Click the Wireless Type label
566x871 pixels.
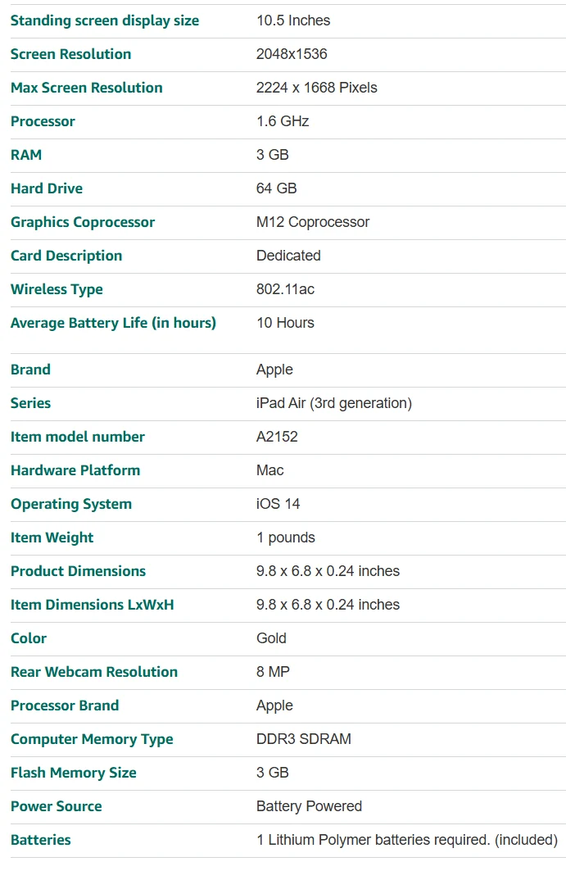tap(57, 289)
